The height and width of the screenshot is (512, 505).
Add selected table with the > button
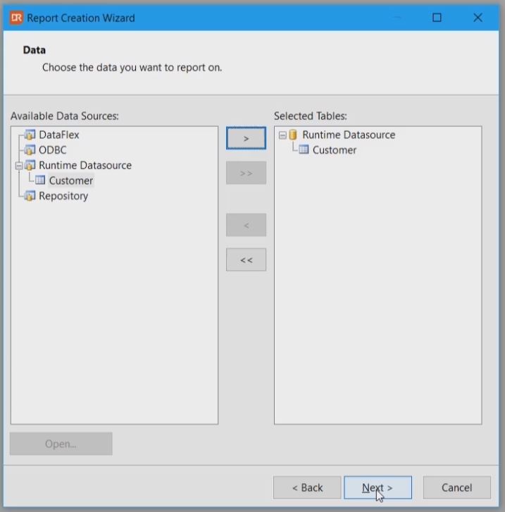click(246, 138)
